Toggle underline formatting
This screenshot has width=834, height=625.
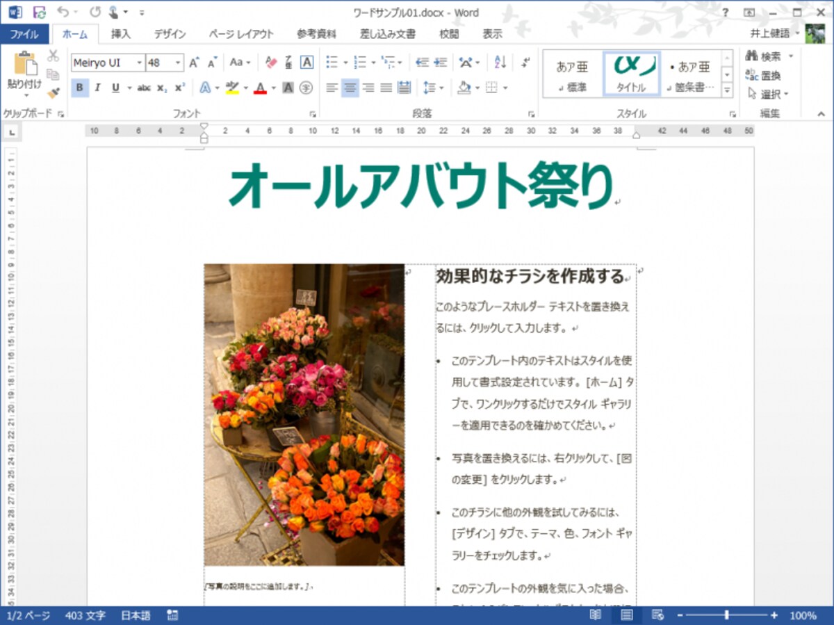click(x=115, y=88)
